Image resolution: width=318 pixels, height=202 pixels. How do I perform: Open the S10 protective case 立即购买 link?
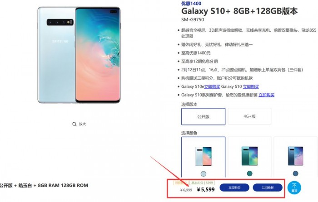click(266, 95)
